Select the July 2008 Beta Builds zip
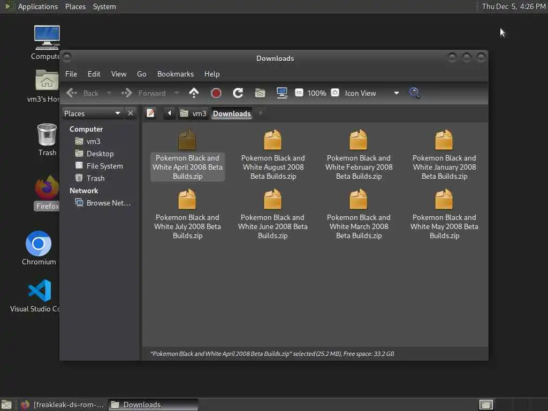Viewport: 548px width, 411px height. [187, 214]
